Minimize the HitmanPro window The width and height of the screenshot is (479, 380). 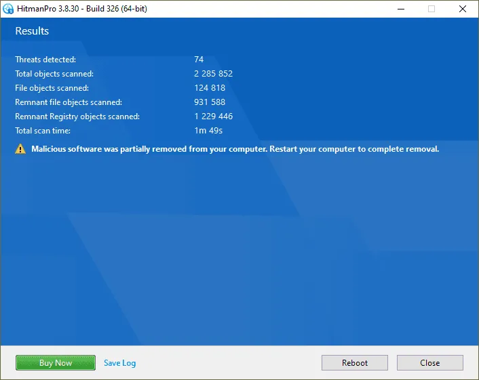(x=401, y=9)
